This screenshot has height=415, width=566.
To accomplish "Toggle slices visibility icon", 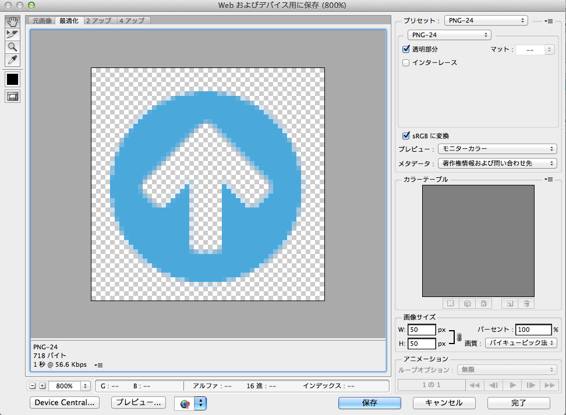I will (12, 96).
